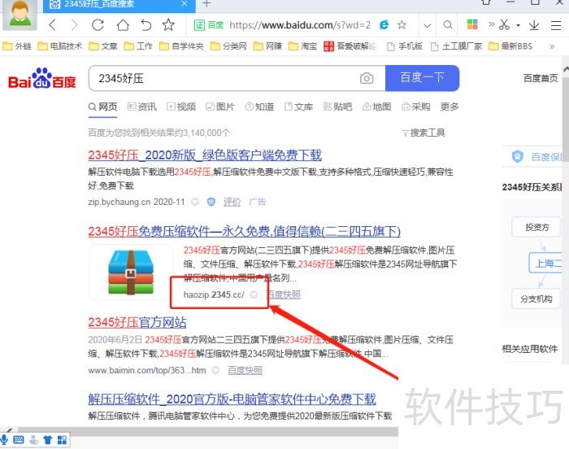Expand the screenshot tool dropdown arrow
Viewport: 569px width, 449px height.
(519, 25)
